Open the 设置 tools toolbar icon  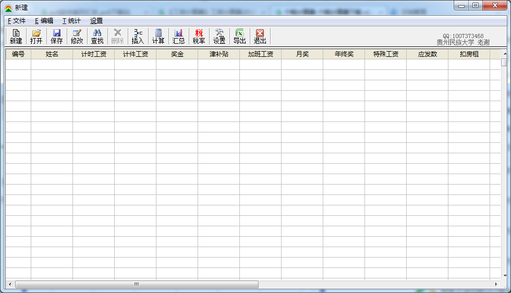coord(220,36)
